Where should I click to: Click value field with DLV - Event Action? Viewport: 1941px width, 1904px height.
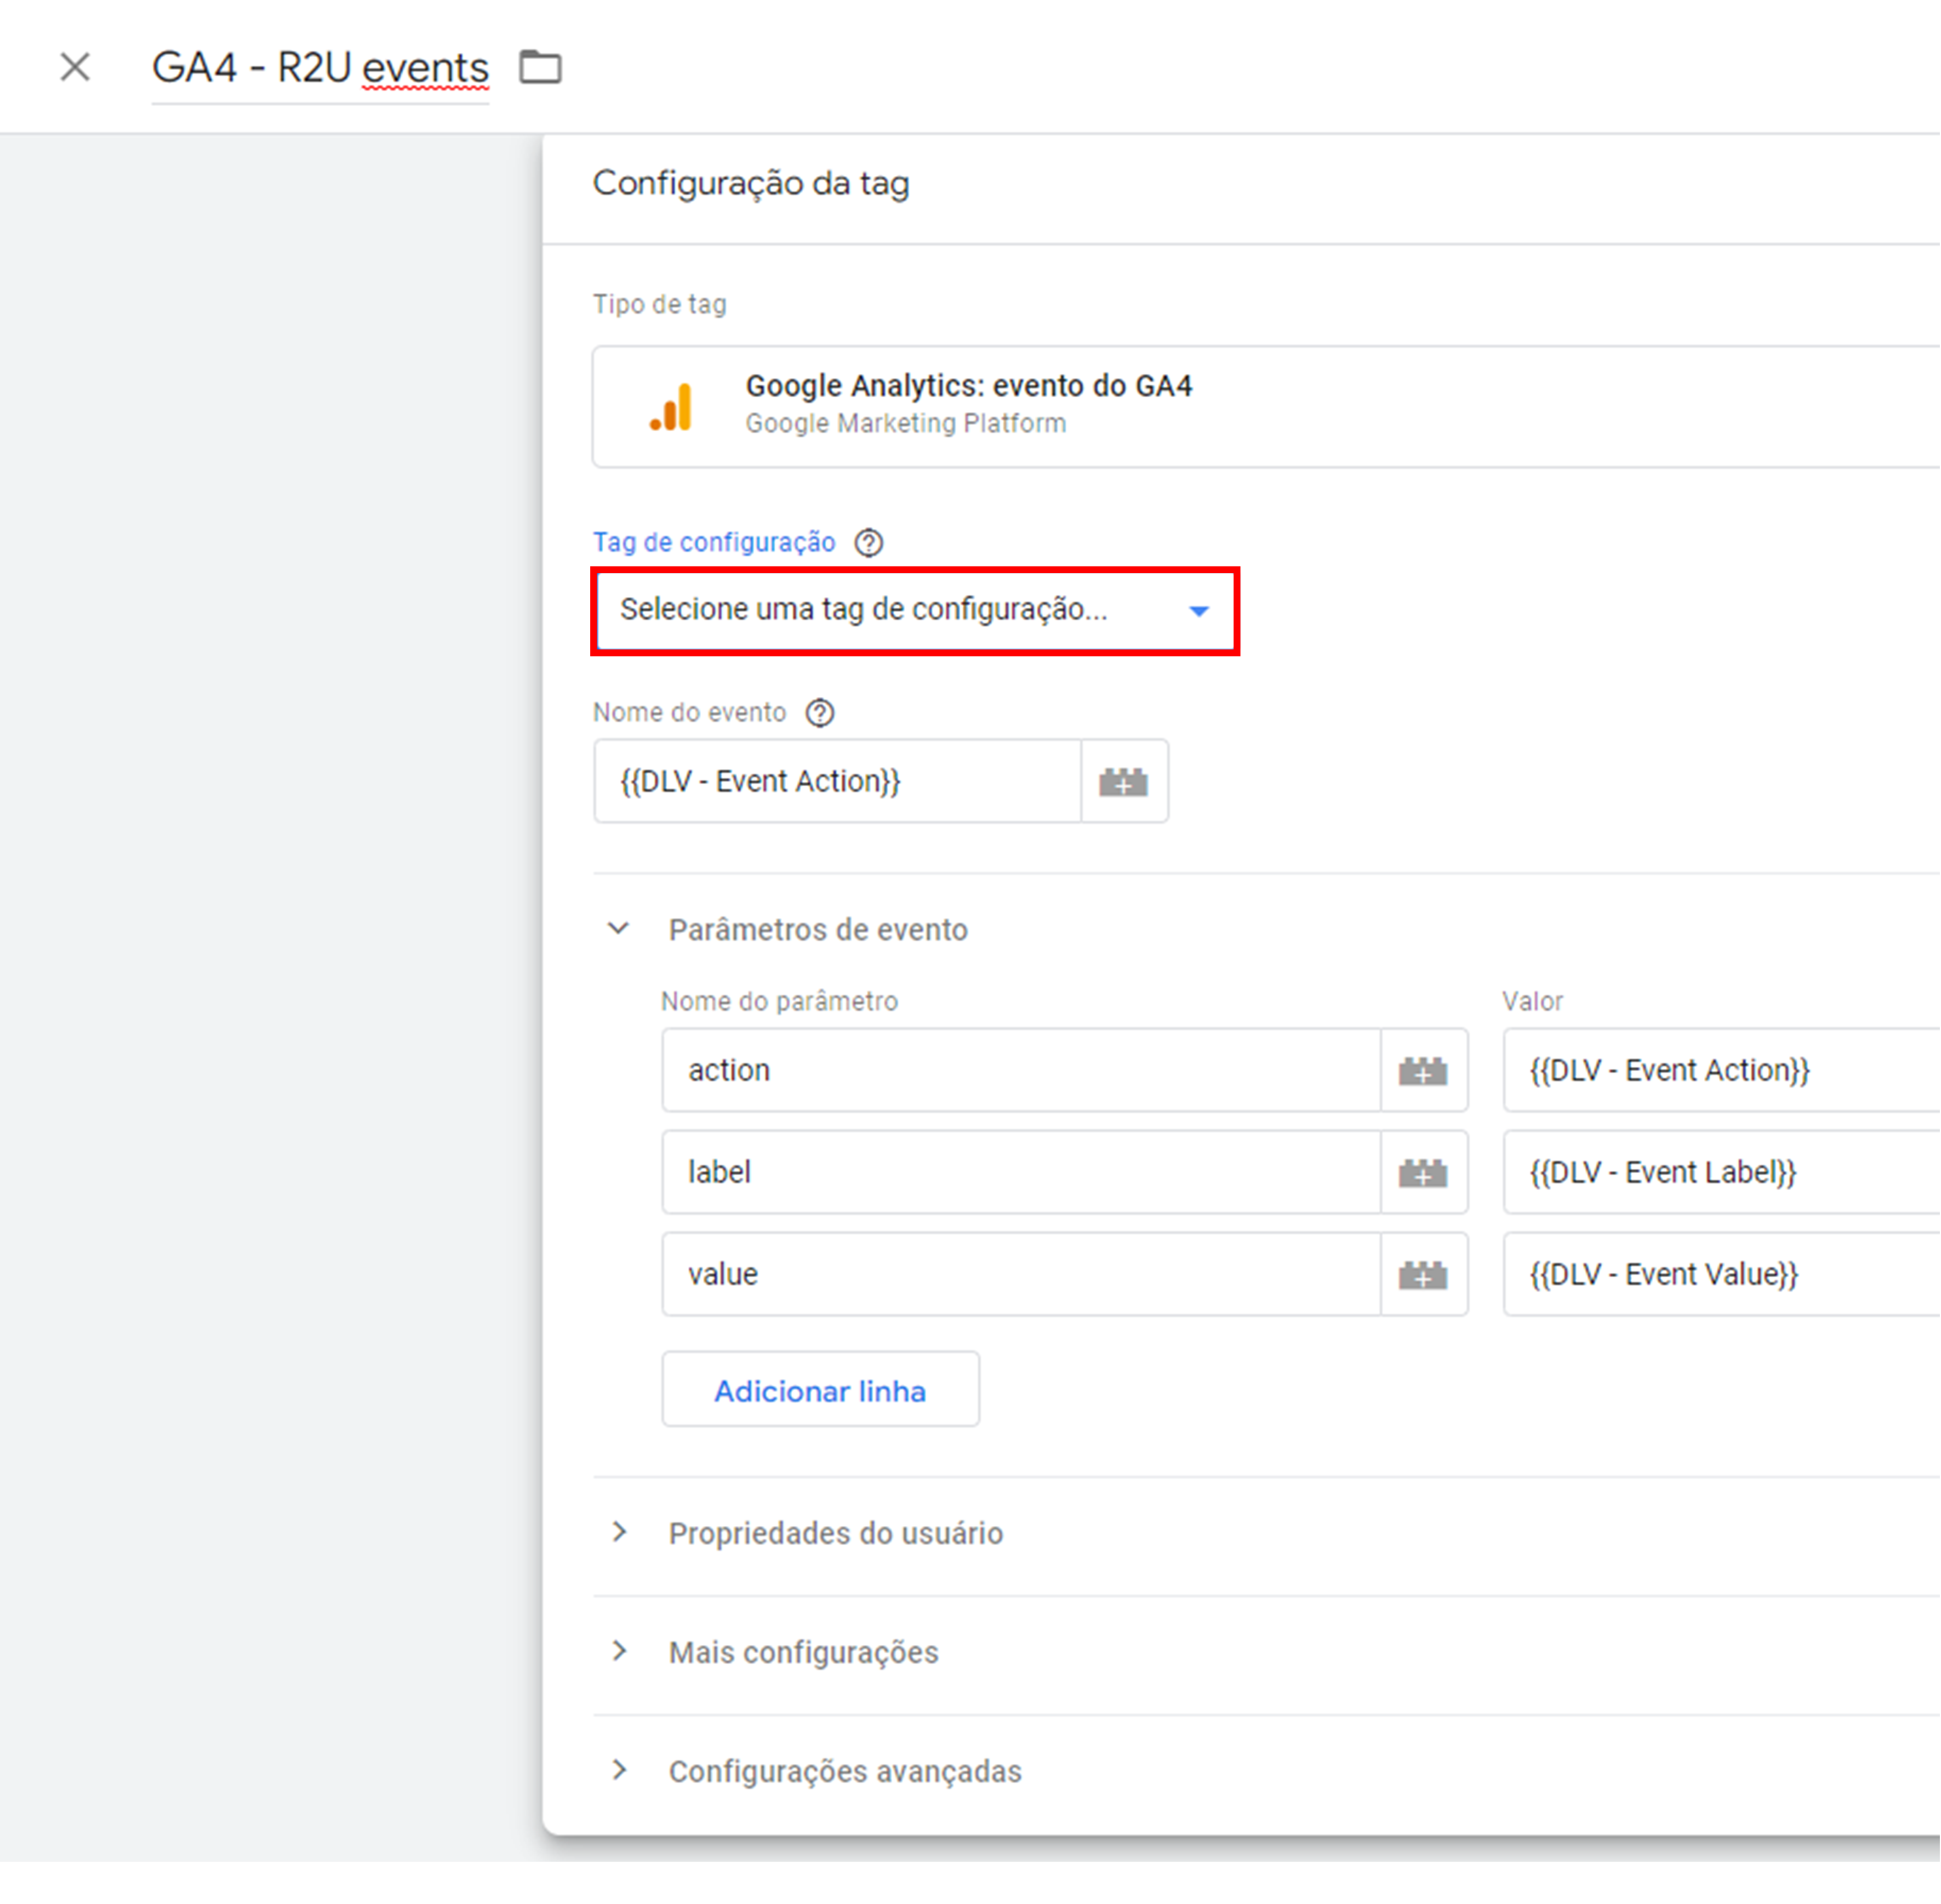click(1722, 1070)
